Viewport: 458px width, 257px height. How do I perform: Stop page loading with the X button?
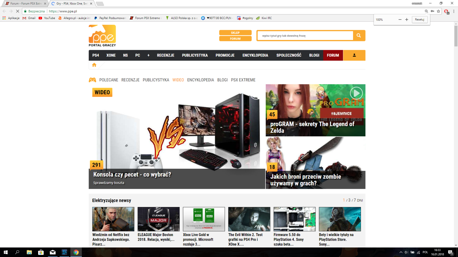point(17,11)
